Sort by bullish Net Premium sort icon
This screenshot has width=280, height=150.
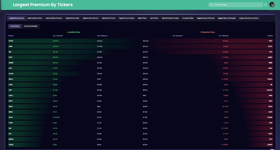coord(108,36)
